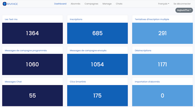Viewport: 195px width, 107px height.
Task: Click Messages de campagne programmés title
Action: pos(26,51)
